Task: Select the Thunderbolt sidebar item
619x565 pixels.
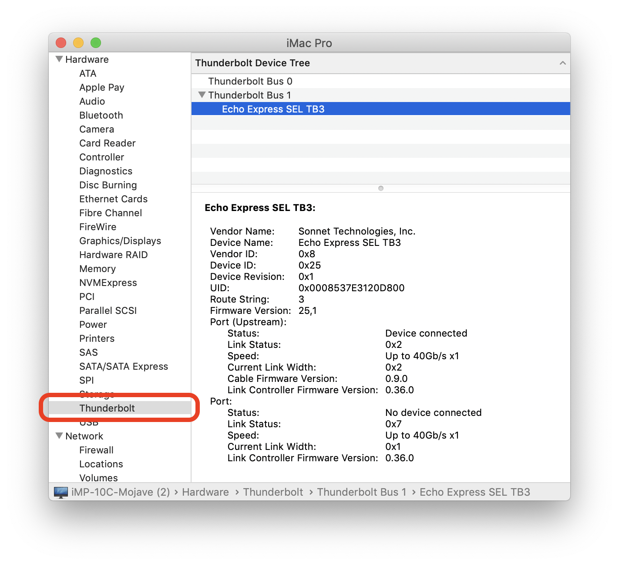Action: click(120, 408)
